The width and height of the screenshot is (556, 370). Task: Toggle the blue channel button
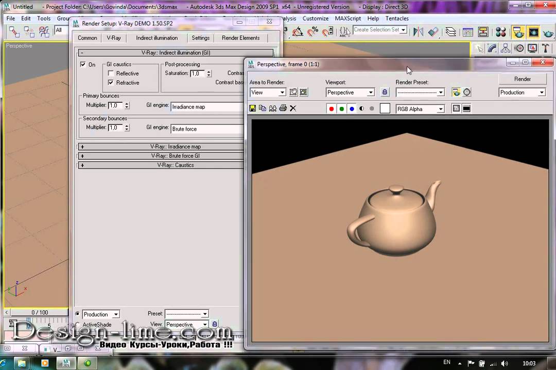pos(352,109)
